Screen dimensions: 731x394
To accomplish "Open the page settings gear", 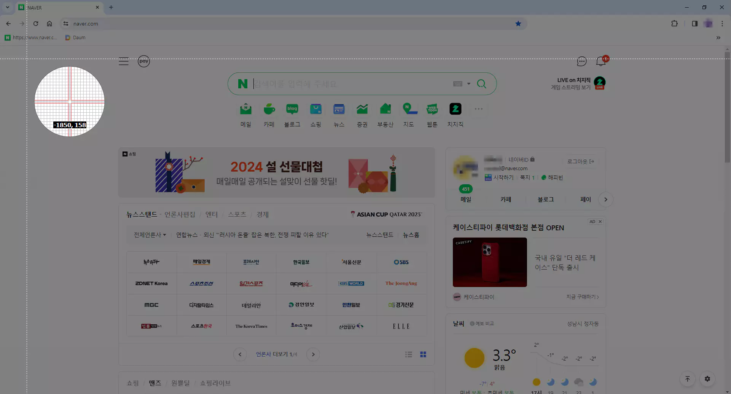I will 707,379.
